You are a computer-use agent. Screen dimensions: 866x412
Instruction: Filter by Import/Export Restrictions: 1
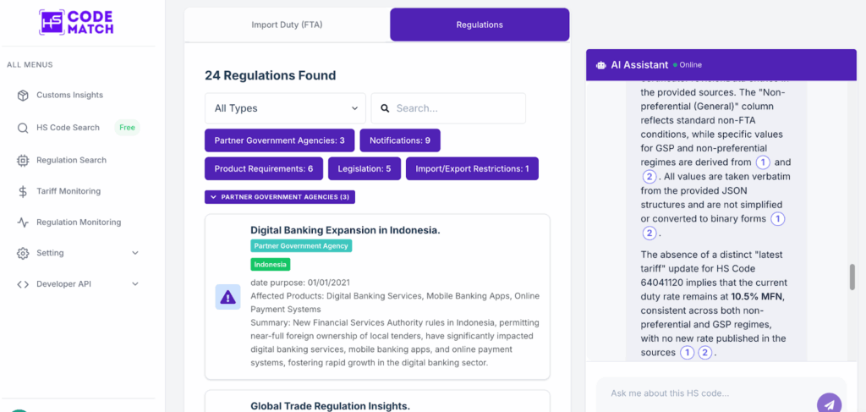[472, 169]
